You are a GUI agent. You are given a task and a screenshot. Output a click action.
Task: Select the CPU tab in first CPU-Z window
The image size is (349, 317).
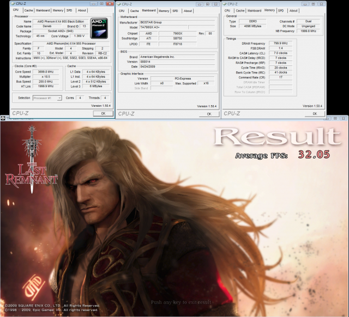click(x=16, y=10)
